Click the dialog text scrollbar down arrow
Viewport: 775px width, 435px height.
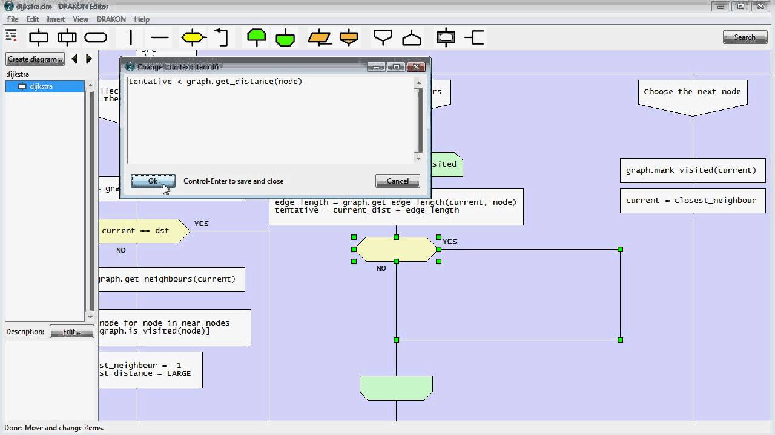click(x=418, y=159)
